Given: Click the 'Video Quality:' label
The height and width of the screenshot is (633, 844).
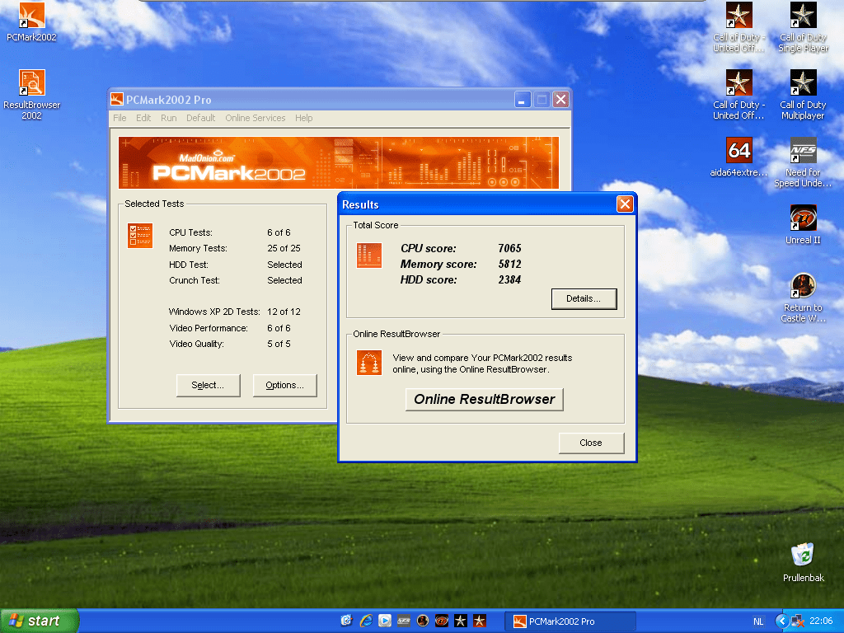Looking at the screenshot, I should tap(196, 344).
